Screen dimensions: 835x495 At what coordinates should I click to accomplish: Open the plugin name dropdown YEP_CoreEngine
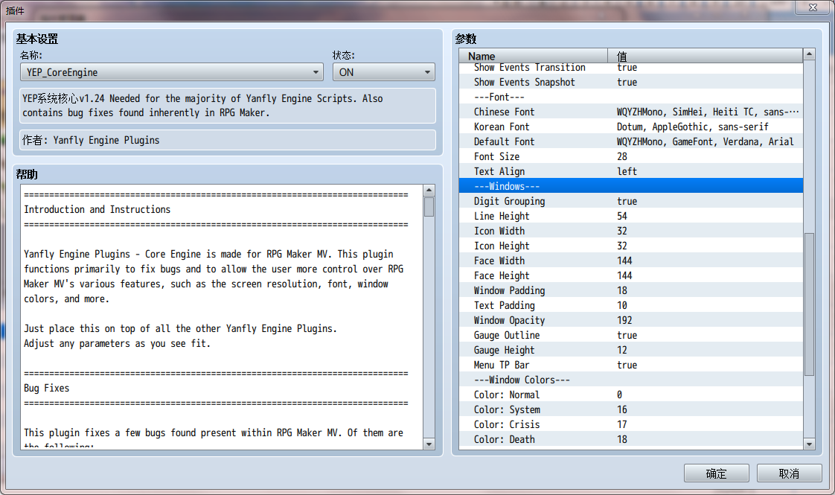171,72
